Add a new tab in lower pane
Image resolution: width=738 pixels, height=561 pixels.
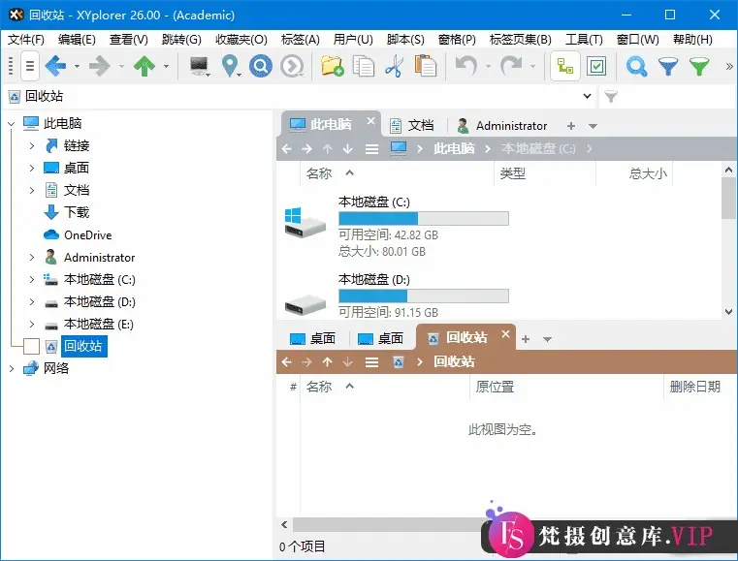tap(526, 339)
